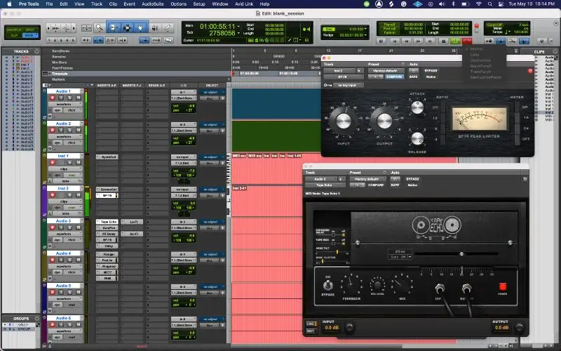Click the Zoom Toggle icon
The image size is (561, 351).
point(86,27)
